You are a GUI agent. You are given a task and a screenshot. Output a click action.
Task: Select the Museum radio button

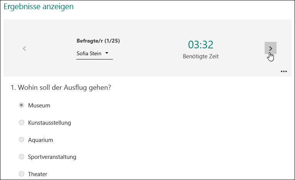[22, 105]
